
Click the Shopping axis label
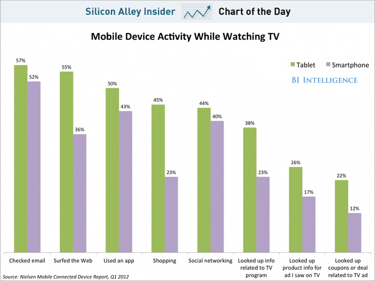click(x=164, y=261)
